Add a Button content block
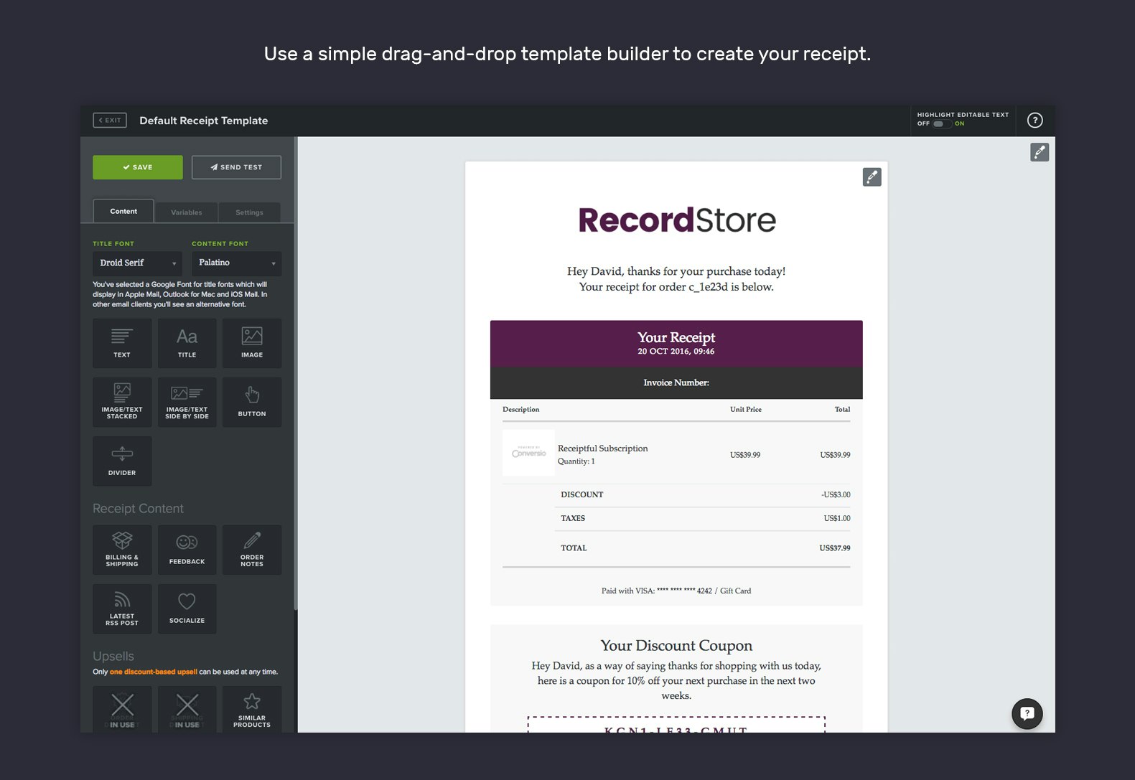The width and height of the screenshot is (1135, 780). (x=252, y=402)
